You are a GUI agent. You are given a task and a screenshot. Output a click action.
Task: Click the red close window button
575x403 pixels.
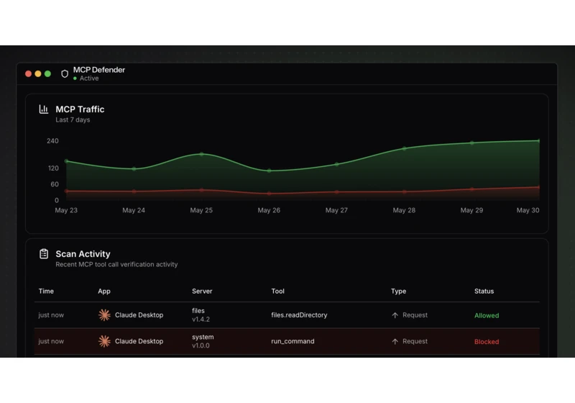coord(28,74)
